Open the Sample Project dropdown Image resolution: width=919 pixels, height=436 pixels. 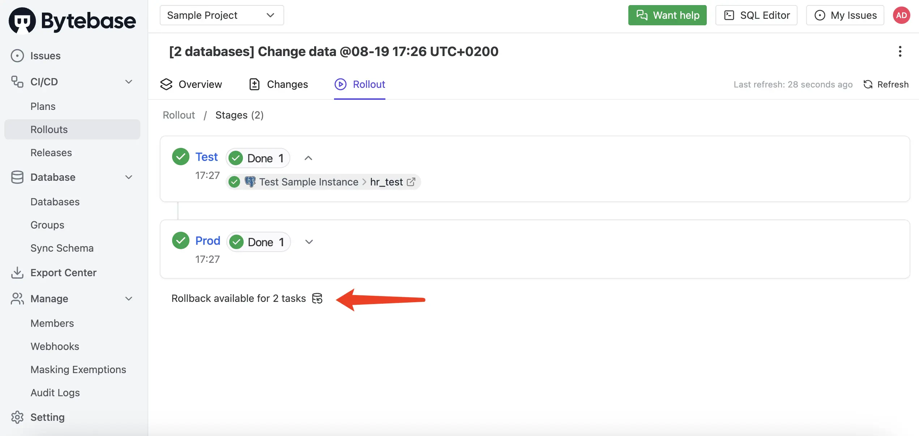[x=222, y=15]
